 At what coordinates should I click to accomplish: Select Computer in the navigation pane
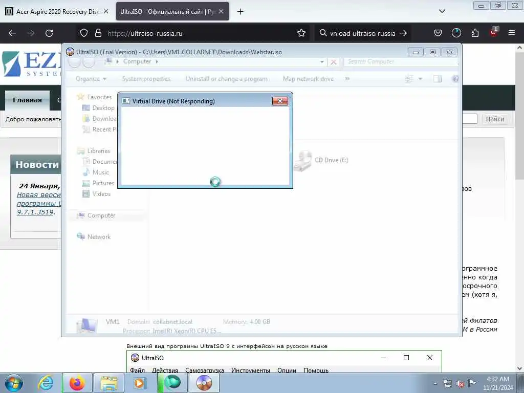pyautogui.click(x=101, y=215)
